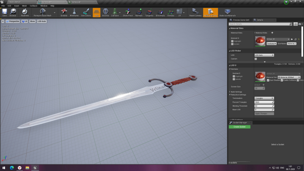Toggle Collision display
This screenshot has height=171, width=304.
click(x=115, y=12)
